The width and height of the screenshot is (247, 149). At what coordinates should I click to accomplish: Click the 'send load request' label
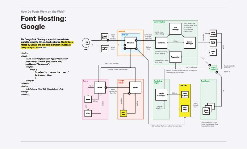(111, 63)
